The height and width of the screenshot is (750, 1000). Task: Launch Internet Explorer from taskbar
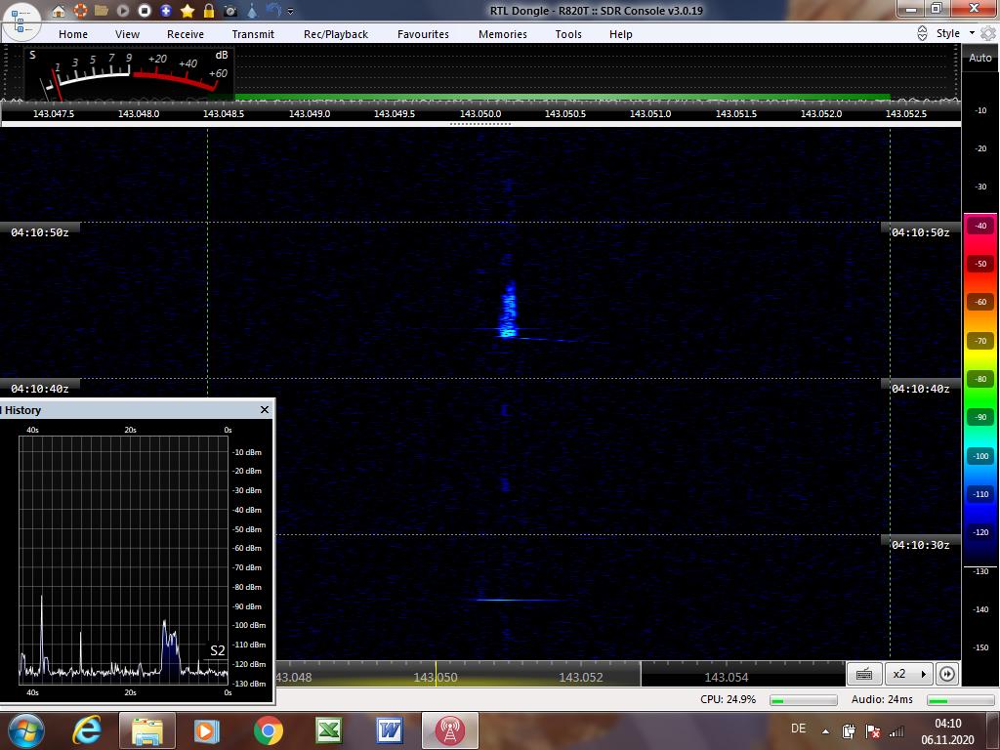(88, 730)
